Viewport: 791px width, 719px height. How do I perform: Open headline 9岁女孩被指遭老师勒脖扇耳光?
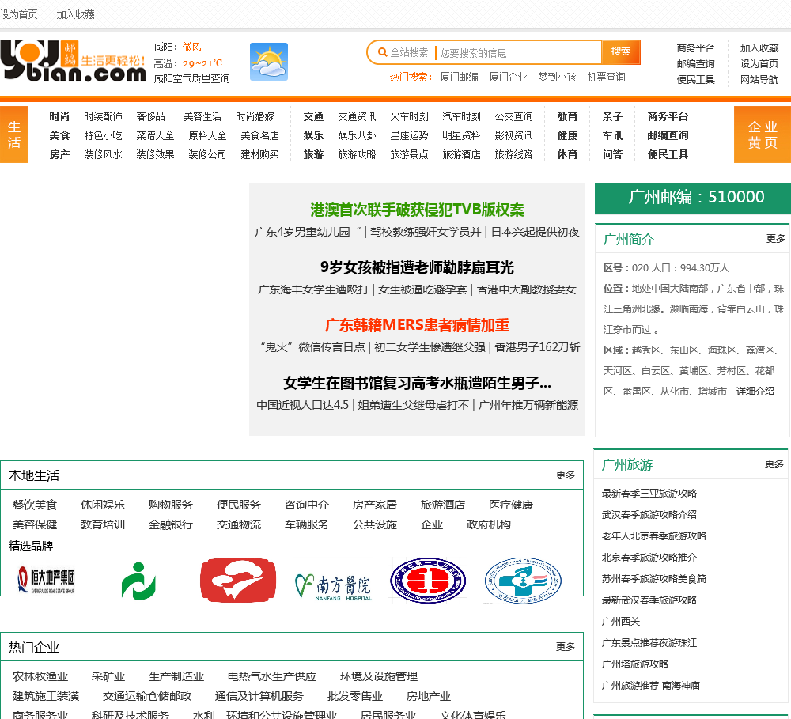(x=417, y=267)
